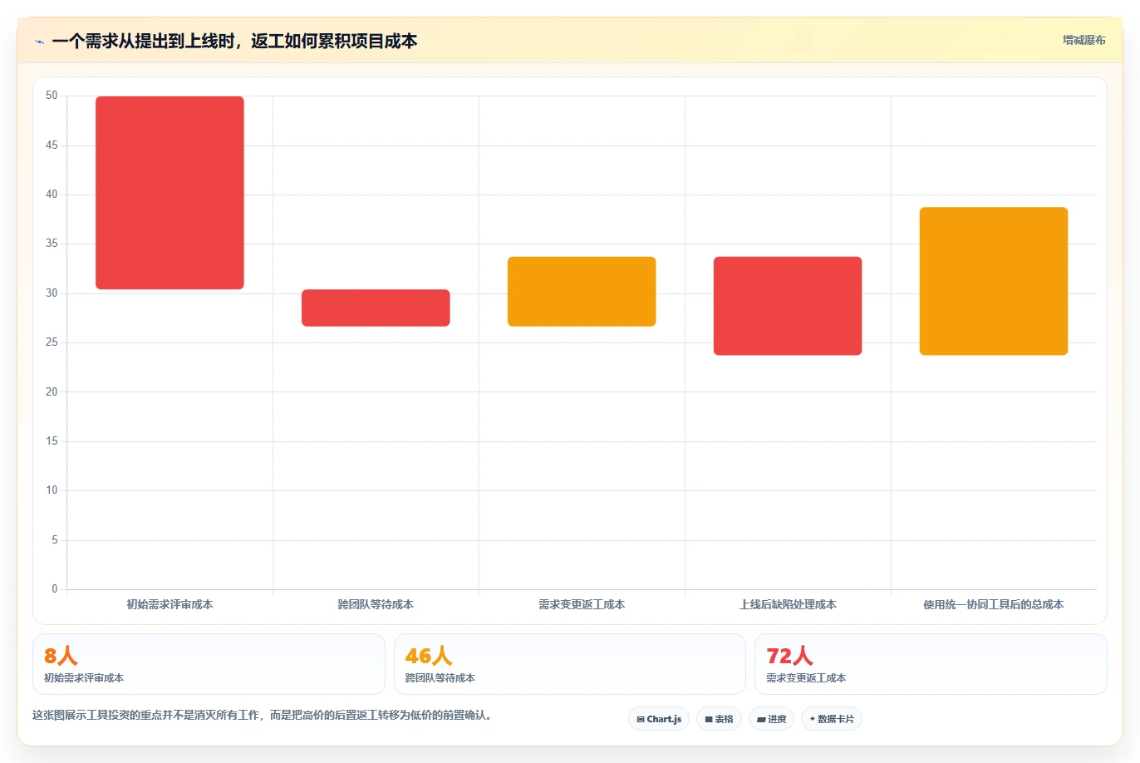Click the 增减瀑布 label in header
Screen dimensions: 1140x763
click(x=1083, y=40)
